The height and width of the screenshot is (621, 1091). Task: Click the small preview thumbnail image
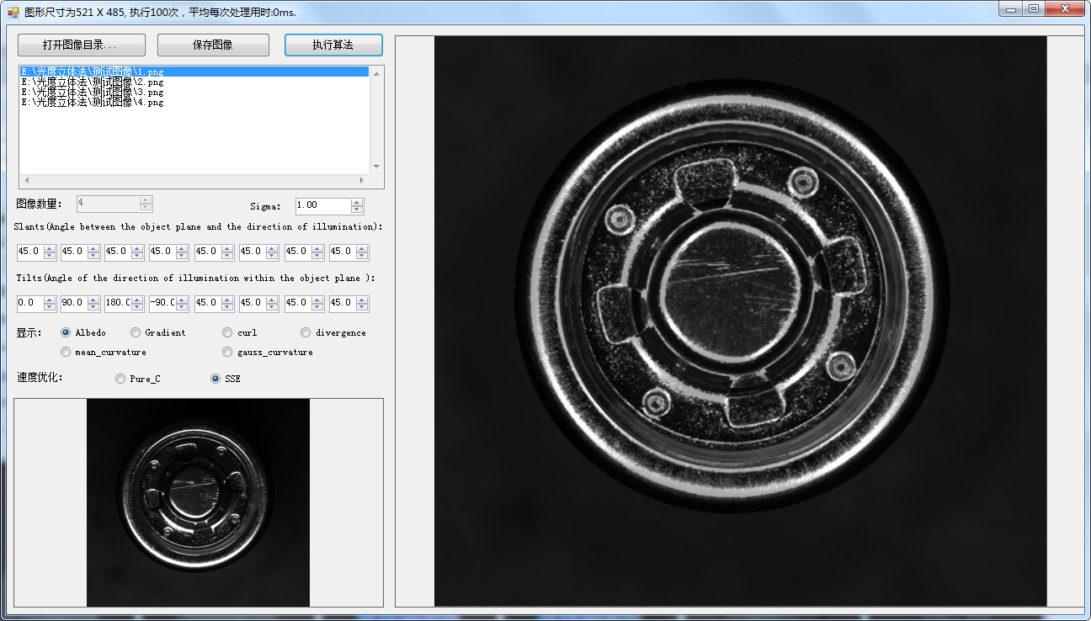pos(198,502)
